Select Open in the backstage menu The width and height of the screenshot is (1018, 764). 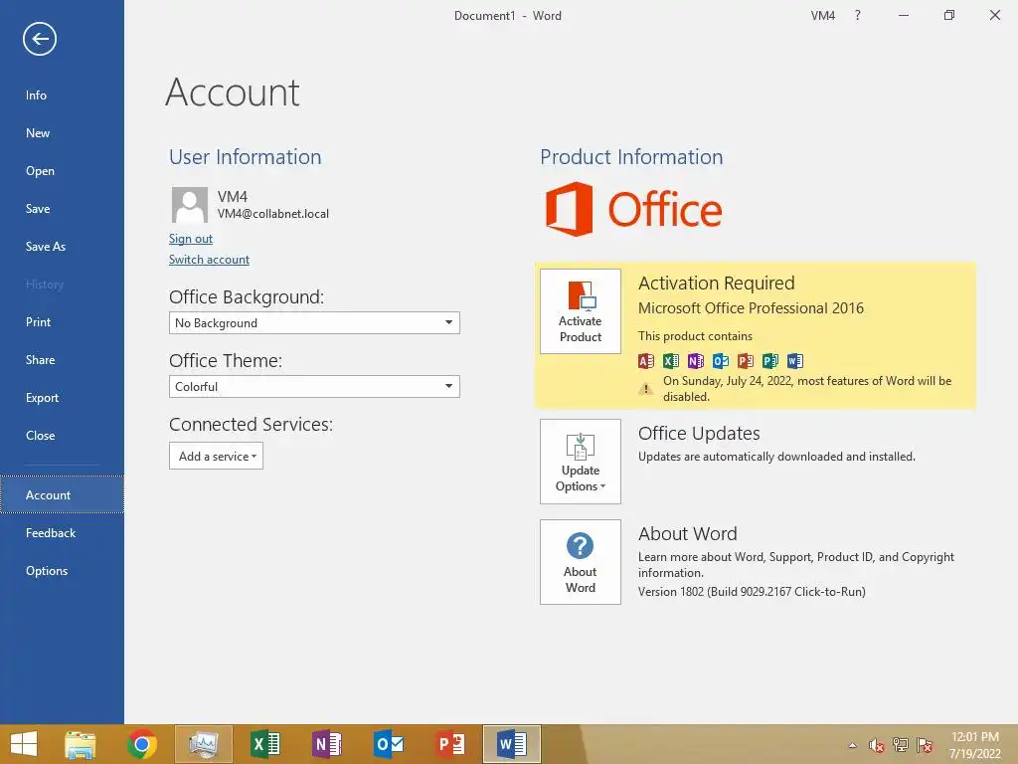tap(40, 171)
